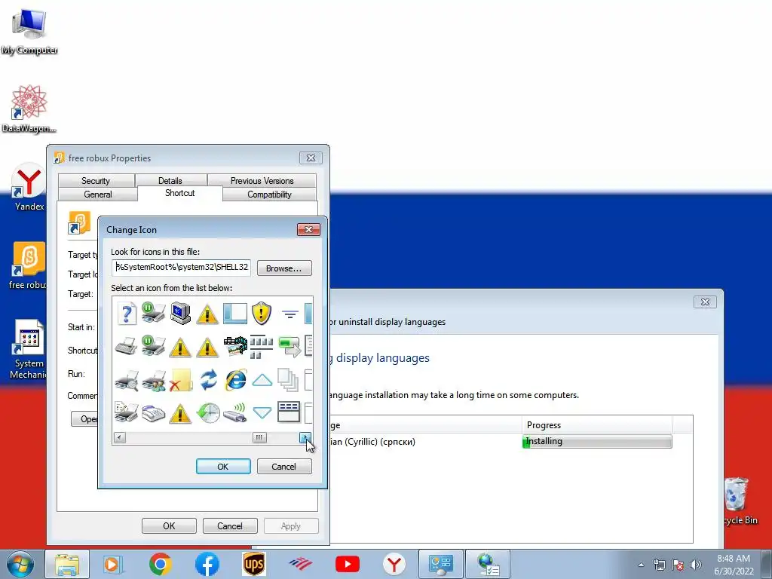This screenshot has height=579, width=772.
Task: Open the Facebook taskbar shortcut
Action: [x=207, y=564]
